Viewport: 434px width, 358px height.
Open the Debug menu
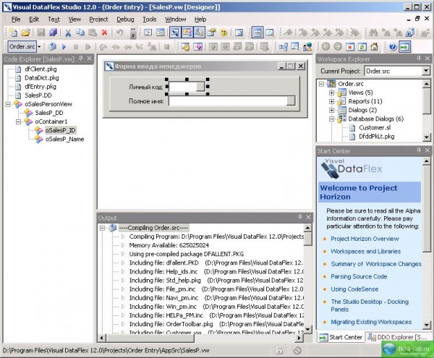125,19
